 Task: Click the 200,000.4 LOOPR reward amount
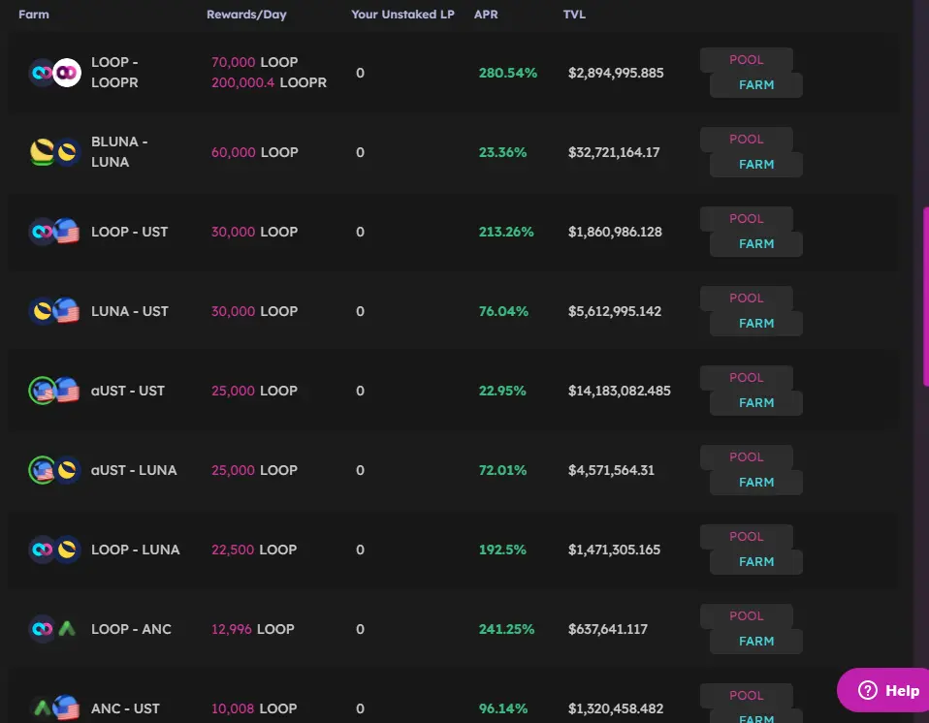[x=269, y=82]
